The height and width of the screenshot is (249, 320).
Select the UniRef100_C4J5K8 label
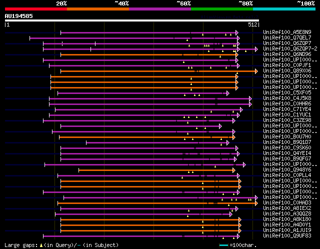(x=287, y=98)
